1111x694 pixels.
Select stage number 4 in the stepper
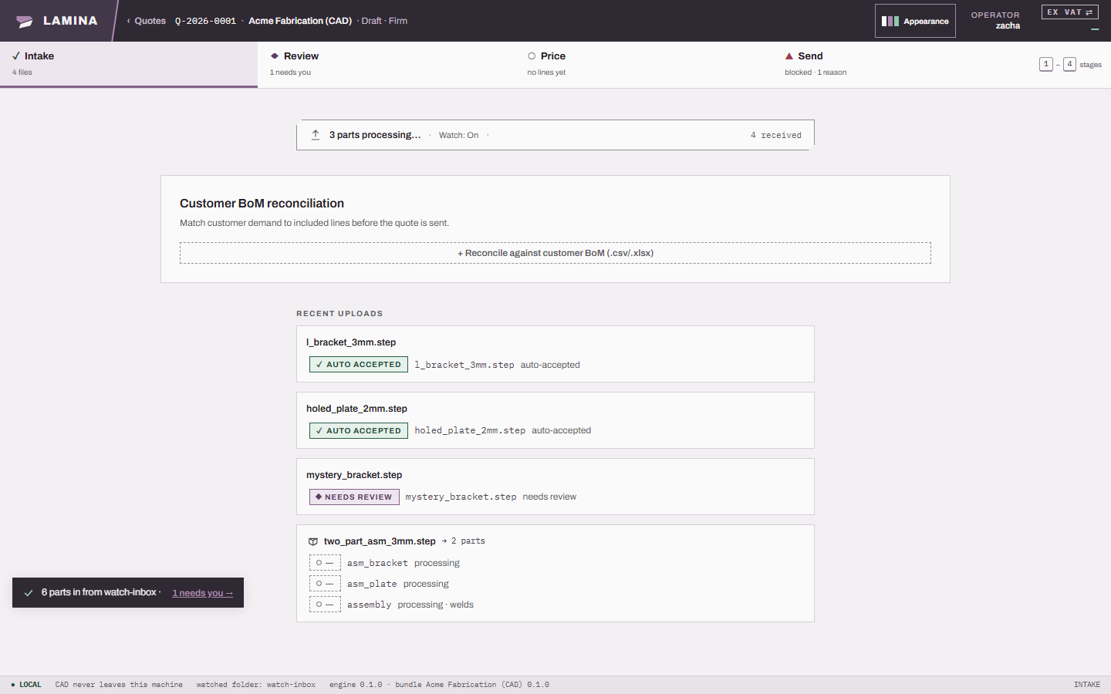coord(1069,64)
